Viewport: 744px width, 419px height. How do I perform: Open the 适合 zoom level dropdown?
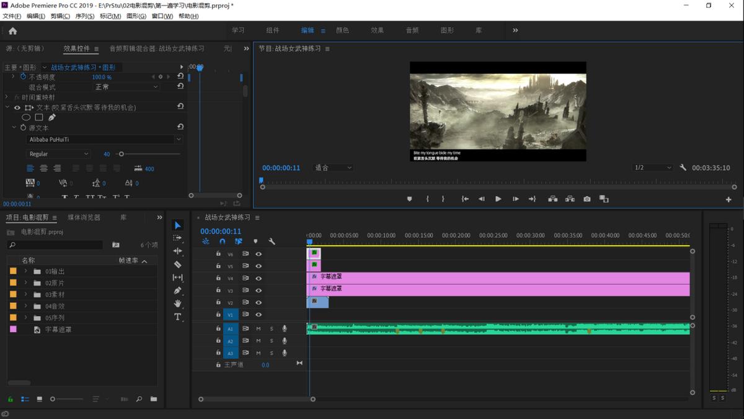pos(334,168)
